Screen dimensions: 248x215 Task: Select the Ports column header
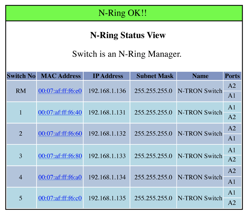(x=232, y=76)
